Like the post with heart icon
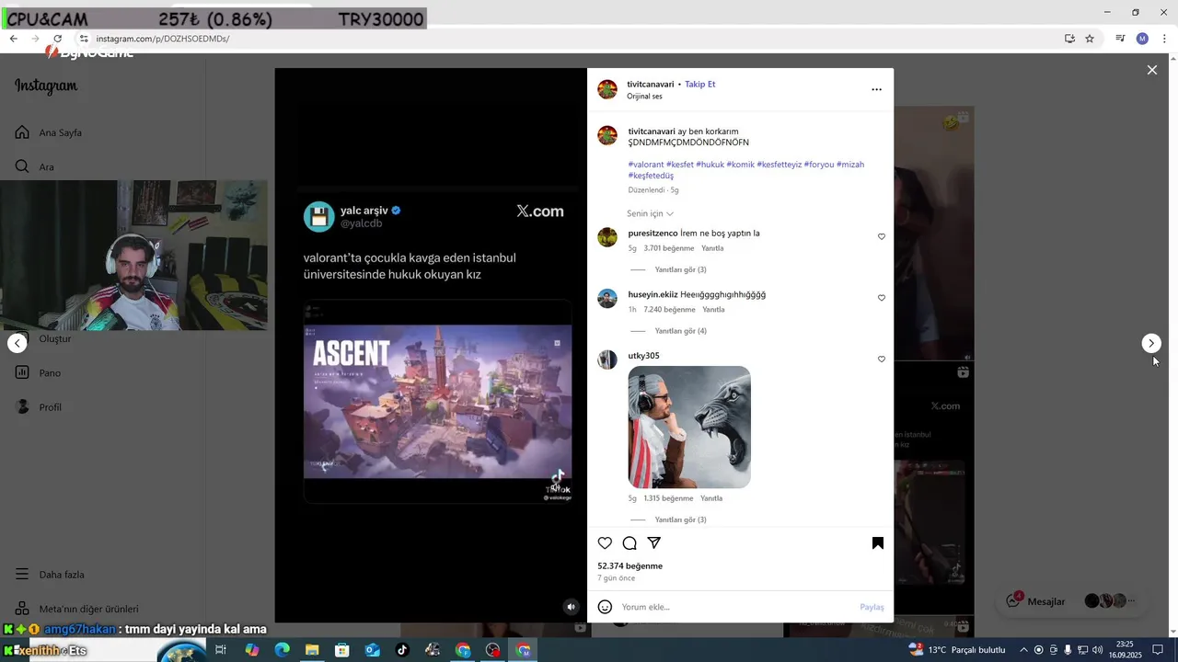This screenshot has height=662, width=1178. point(605,543)
